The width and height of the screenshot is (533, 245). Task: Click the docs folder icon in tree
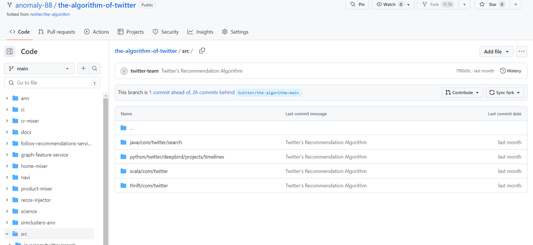(16, 132)
